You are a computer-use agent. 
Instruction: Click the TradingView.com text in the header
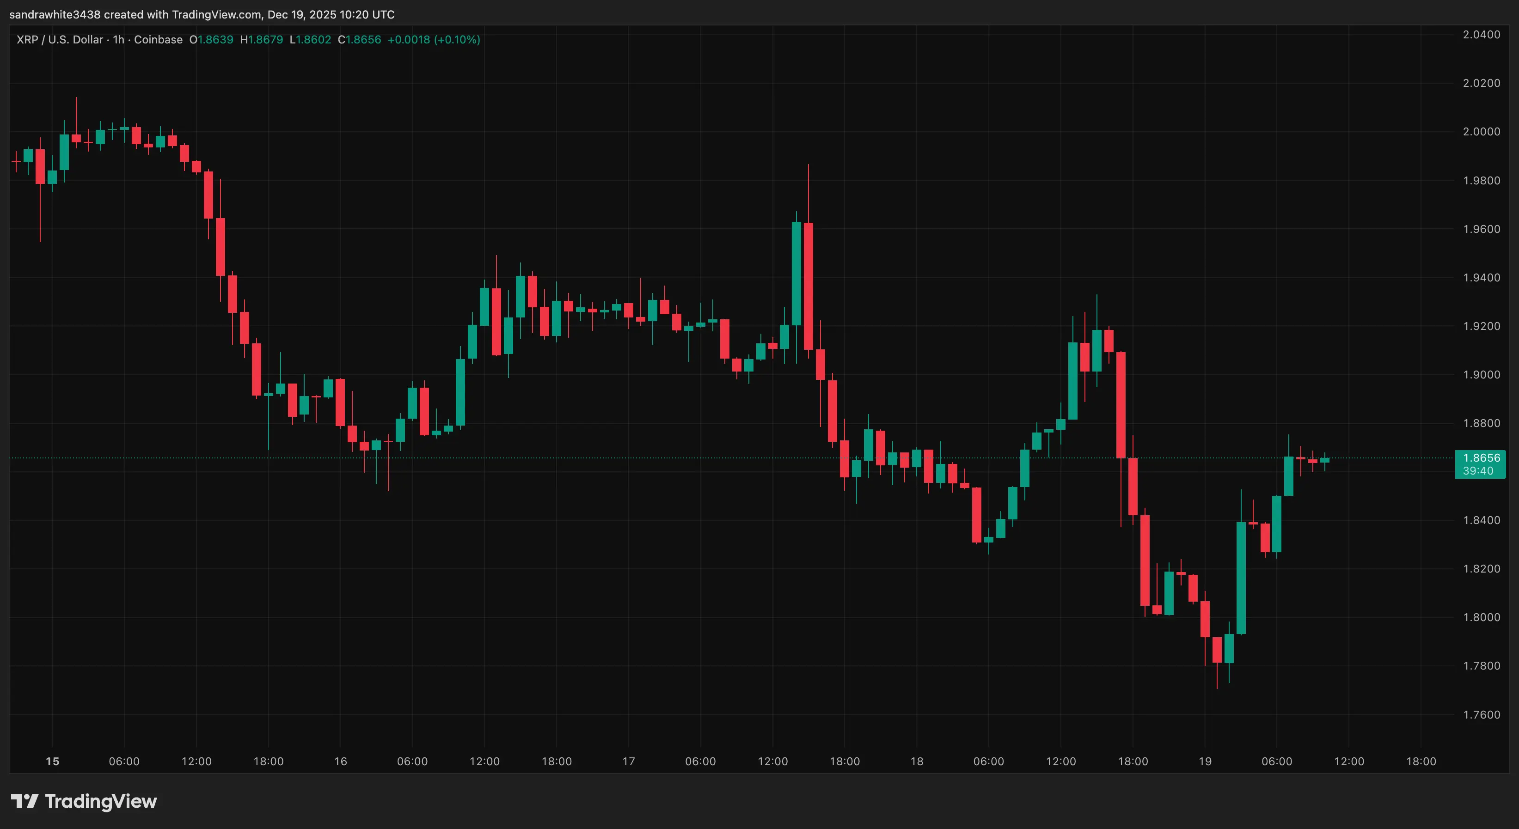[x=215, y=15]
